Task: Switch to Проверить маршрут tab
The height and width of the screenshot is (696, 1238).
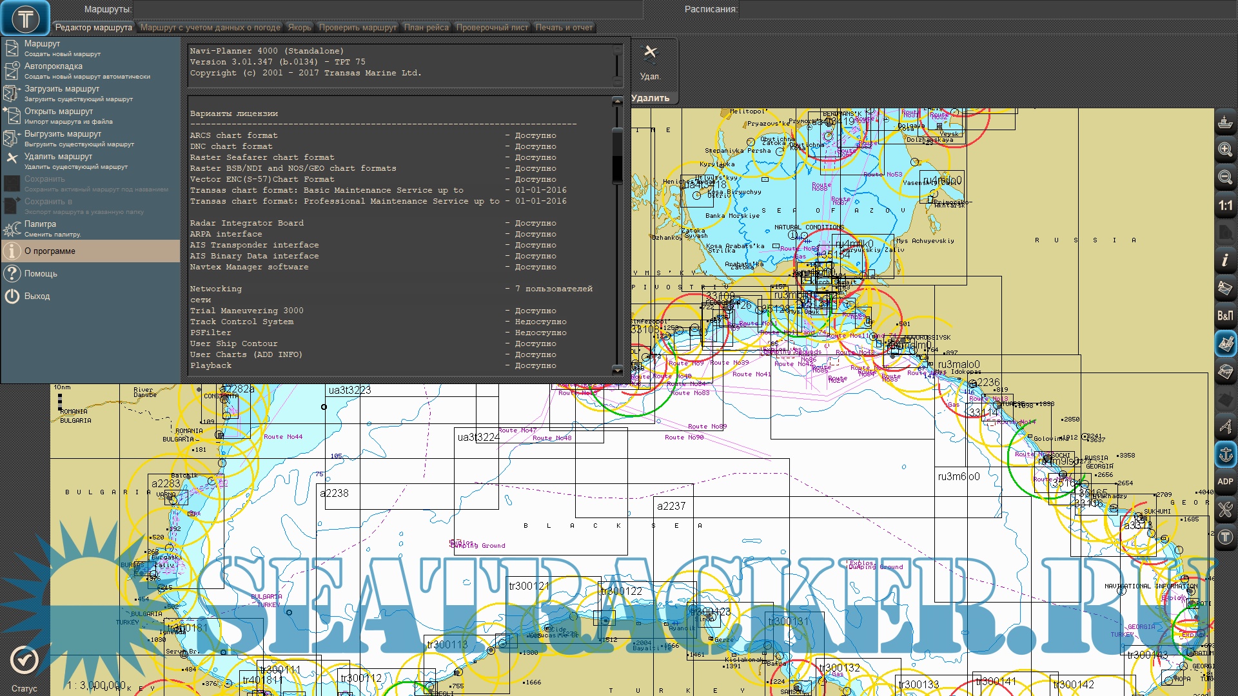Action: 358,28
